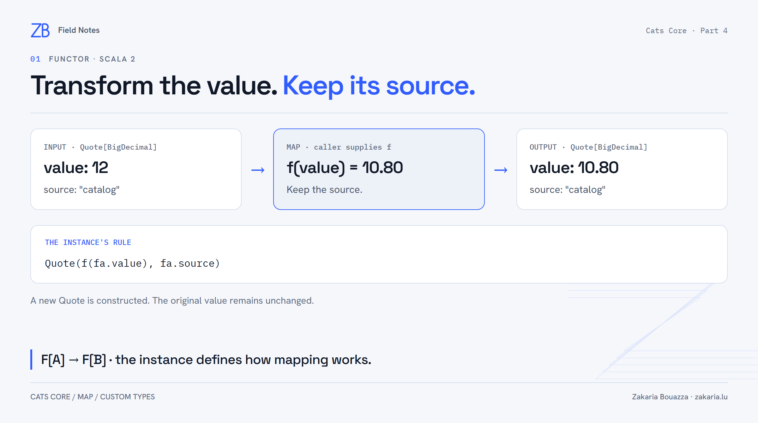This screenshot has height=423, width=758.
Task: Click 'value: 12' in the input card
Action: click(76, 167)
